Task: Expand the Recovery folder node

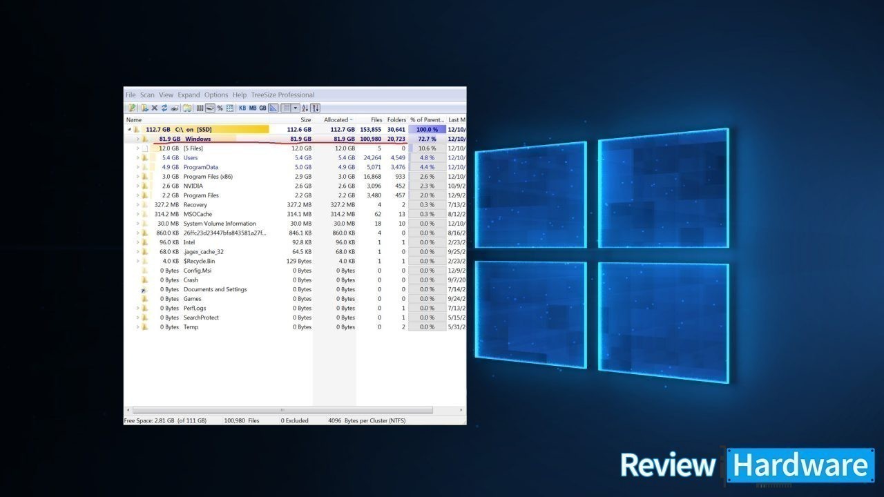Action: (x=137, y=205)
